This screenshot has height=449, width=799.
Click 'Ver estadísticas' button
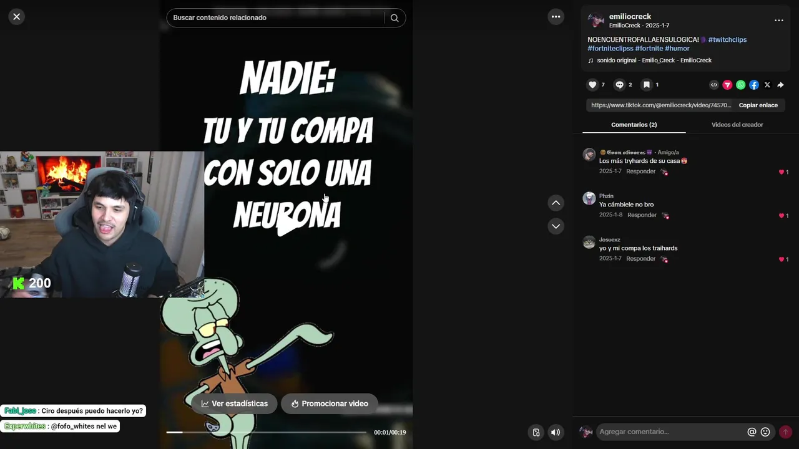(234, 403)
